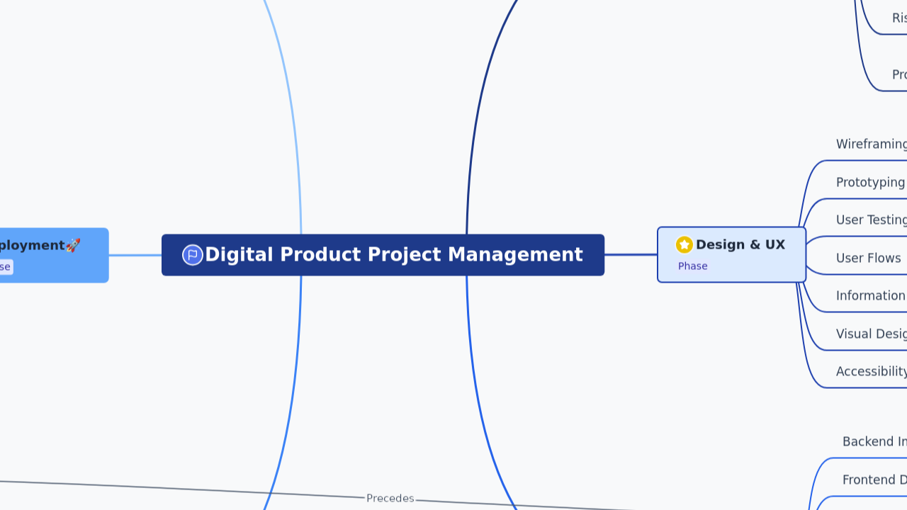Screen dimensions: 907x510
Task: Select the Wireframing subtopic
Action: [872, 144]
